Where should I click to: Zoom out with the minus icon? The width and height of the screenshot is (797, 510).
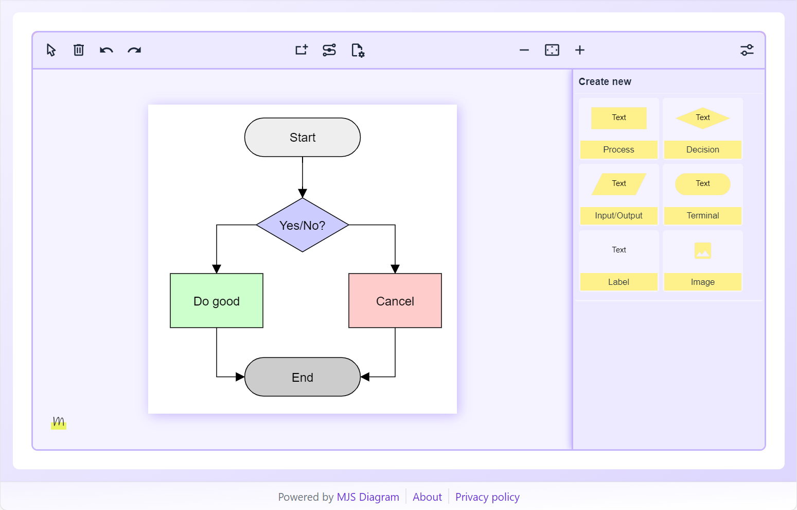tap(524, 50)
